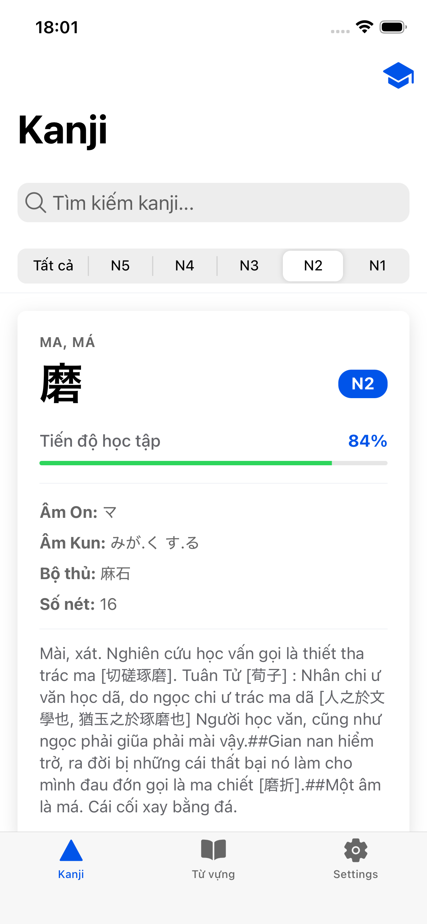This screenshot has width=427, height=924.
Task: Tap the Kanji page title
Action: click(x=62, y=130)
